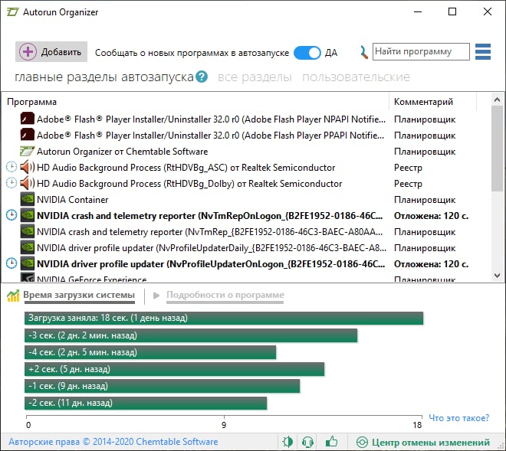
Task: Click the NVIDIA Container icon
Action: click(28, 199)
